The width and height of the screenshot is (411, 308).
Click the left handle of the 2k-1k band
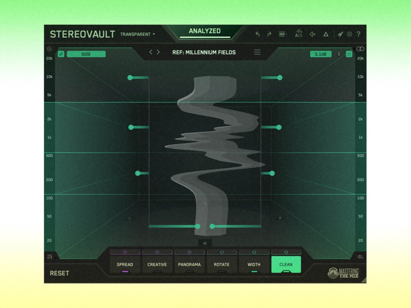pyautogui.click(x=131, y=127)
